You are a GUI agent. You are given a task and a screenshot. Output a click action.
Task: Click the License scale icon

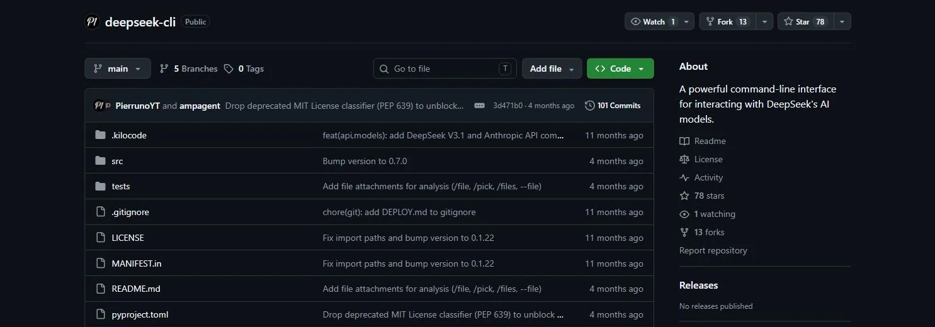(x=684, y=159)
